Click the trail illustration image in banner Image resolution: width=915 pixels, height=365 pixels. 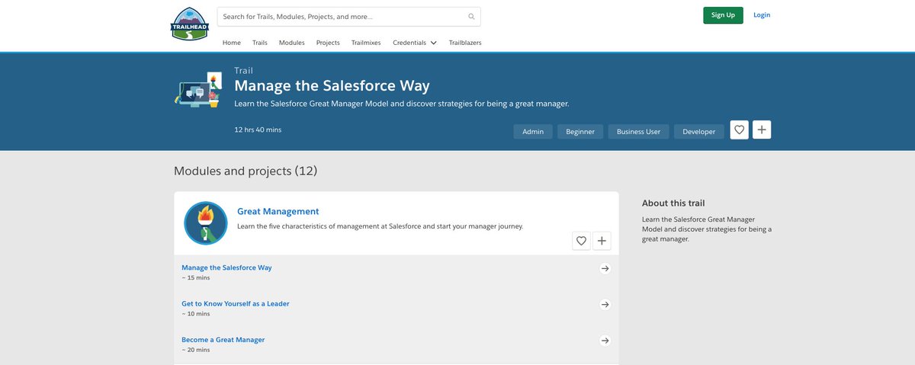point(200,91)
